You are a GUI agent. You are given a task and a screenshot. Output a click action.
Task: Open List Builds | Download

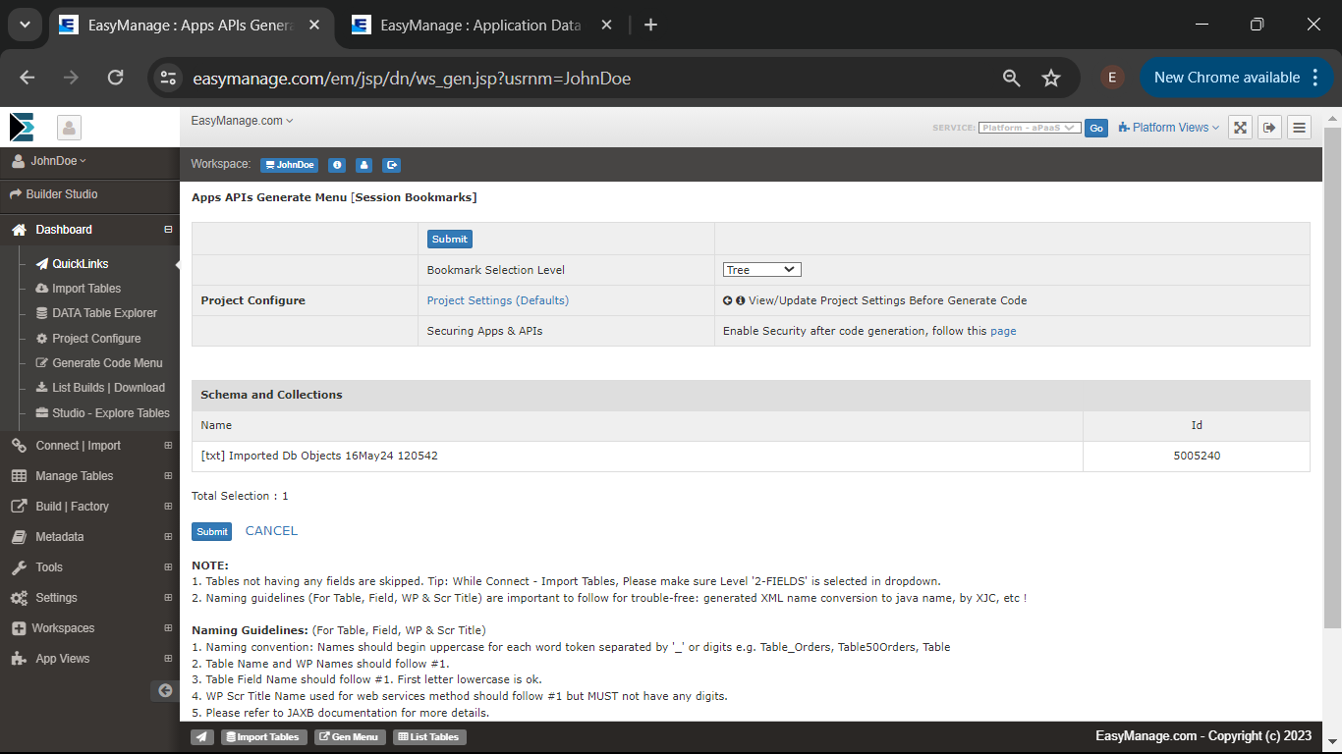(108, 388)
